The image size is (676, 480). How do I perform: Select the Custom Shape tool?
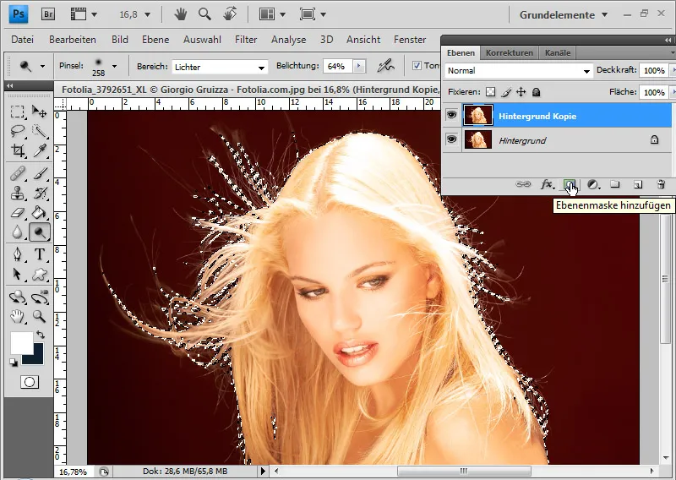point(39,274)
